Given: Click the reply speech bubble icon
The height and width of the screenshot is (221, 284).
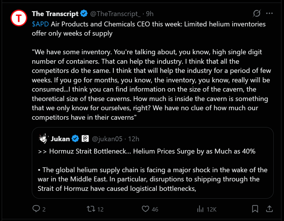Looking at the screenshot, I should click(x=36, y=209).
